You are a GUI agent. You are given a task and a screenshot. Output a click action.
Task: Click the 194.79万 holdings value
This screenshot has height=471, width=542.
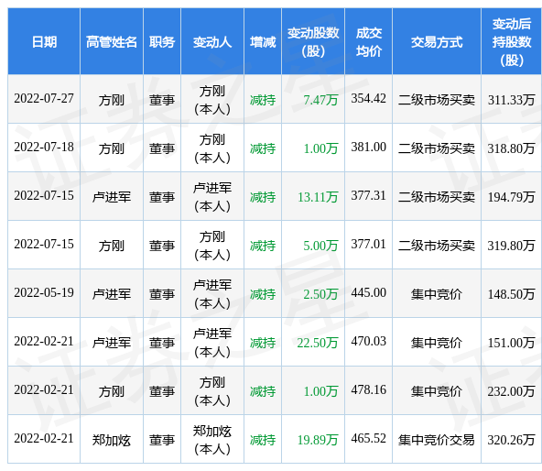coord(511,197)
